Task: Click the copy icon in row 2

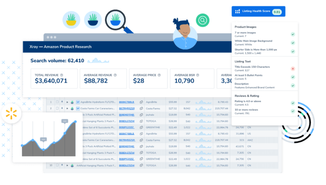Action: (x=141, y=108)
